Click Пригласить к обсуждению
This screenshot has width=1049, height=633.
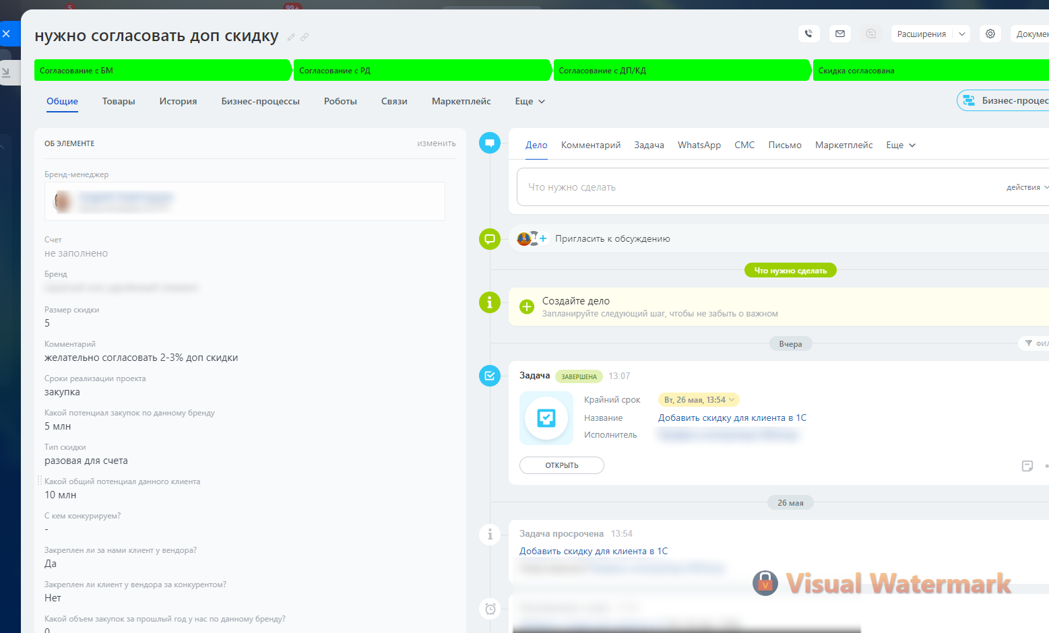[612, 238]
